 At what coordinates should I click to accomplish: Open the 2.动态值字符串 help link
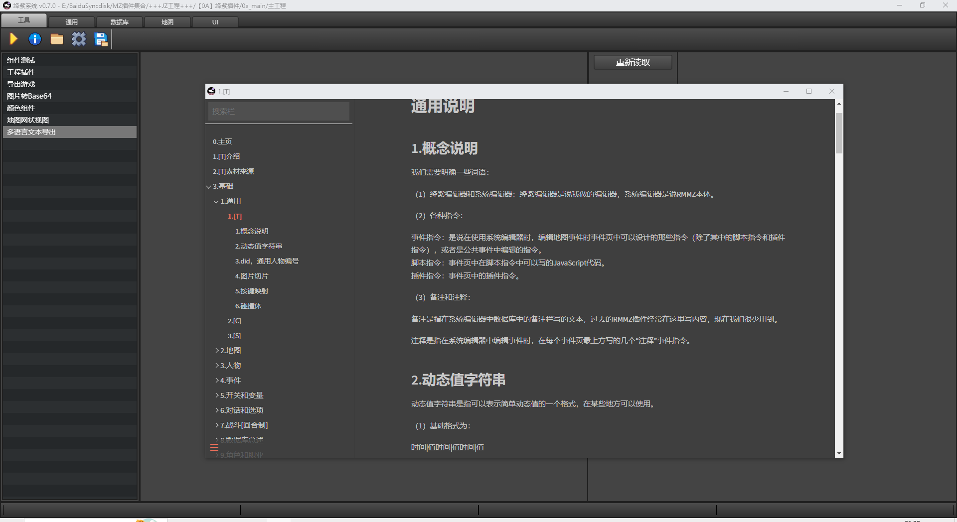(259, 246)
